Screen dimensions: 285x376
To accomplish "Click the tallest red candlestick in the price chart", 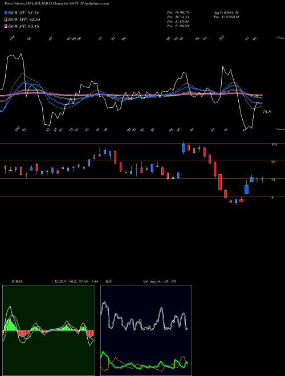I will 220,182.
